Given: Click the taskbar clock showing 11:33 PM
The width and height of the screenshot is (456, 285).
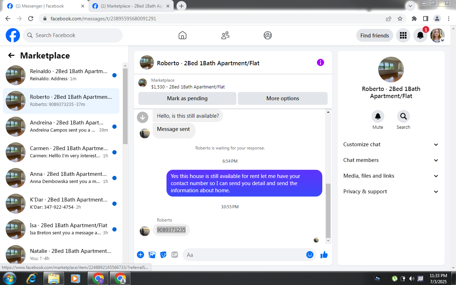Looking at the screenshot, I should click(438, 279).
